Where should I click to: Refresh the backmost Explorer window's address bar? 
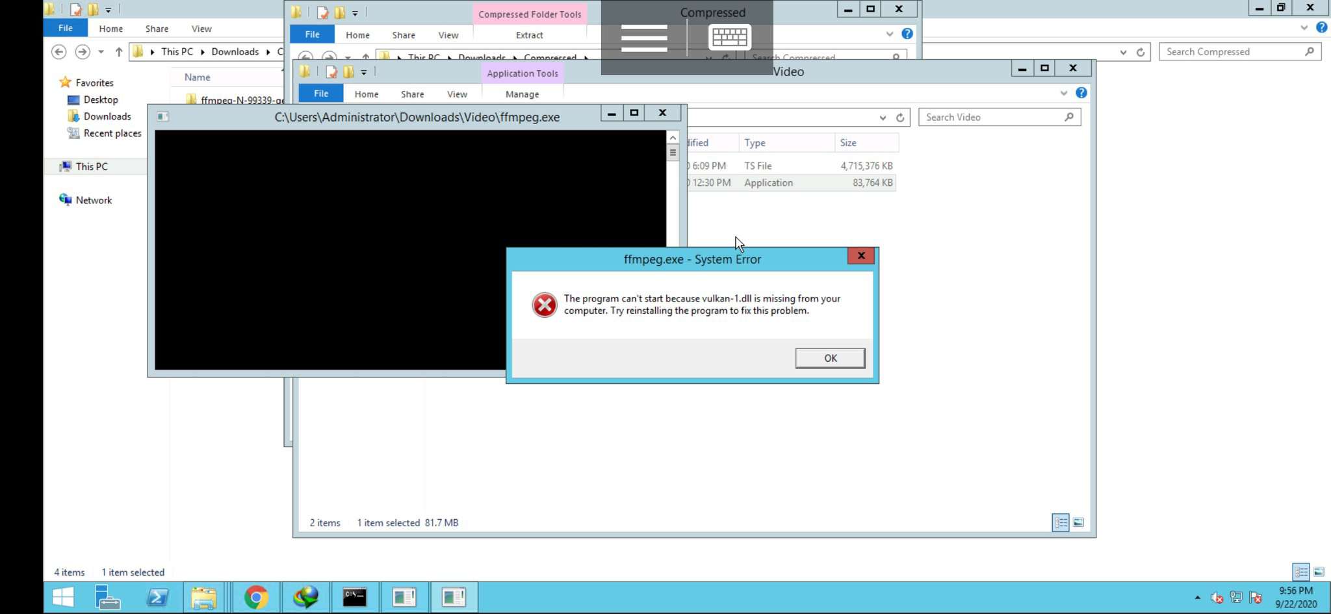coord(1141,52)
